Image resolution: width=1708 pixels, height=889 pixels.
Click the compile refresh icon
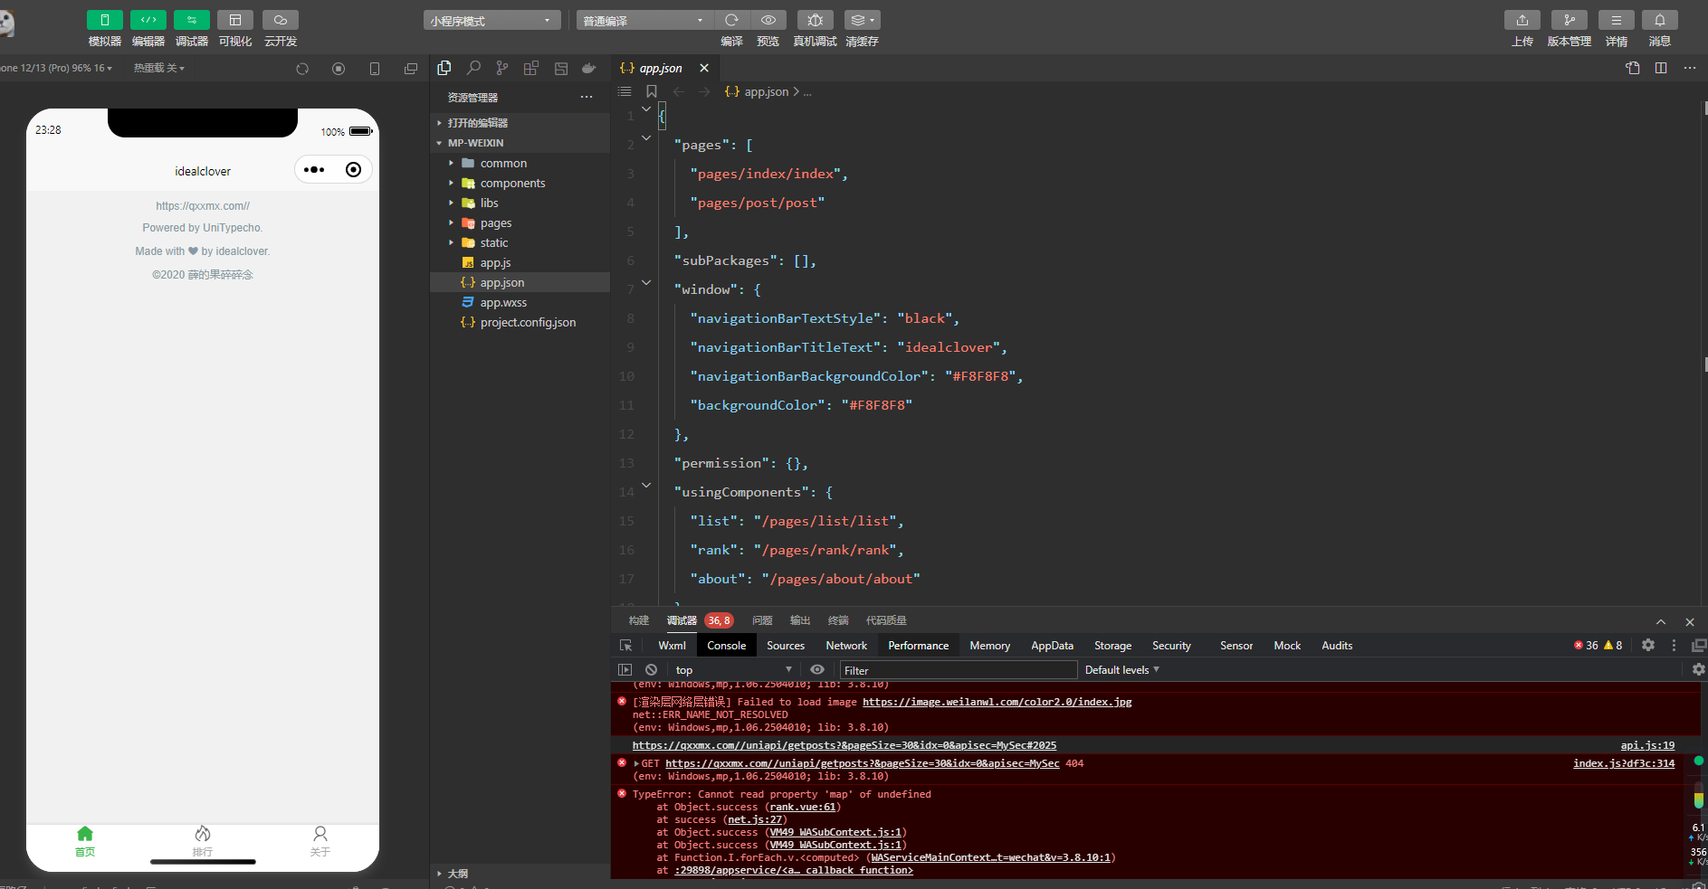[731, 20]
